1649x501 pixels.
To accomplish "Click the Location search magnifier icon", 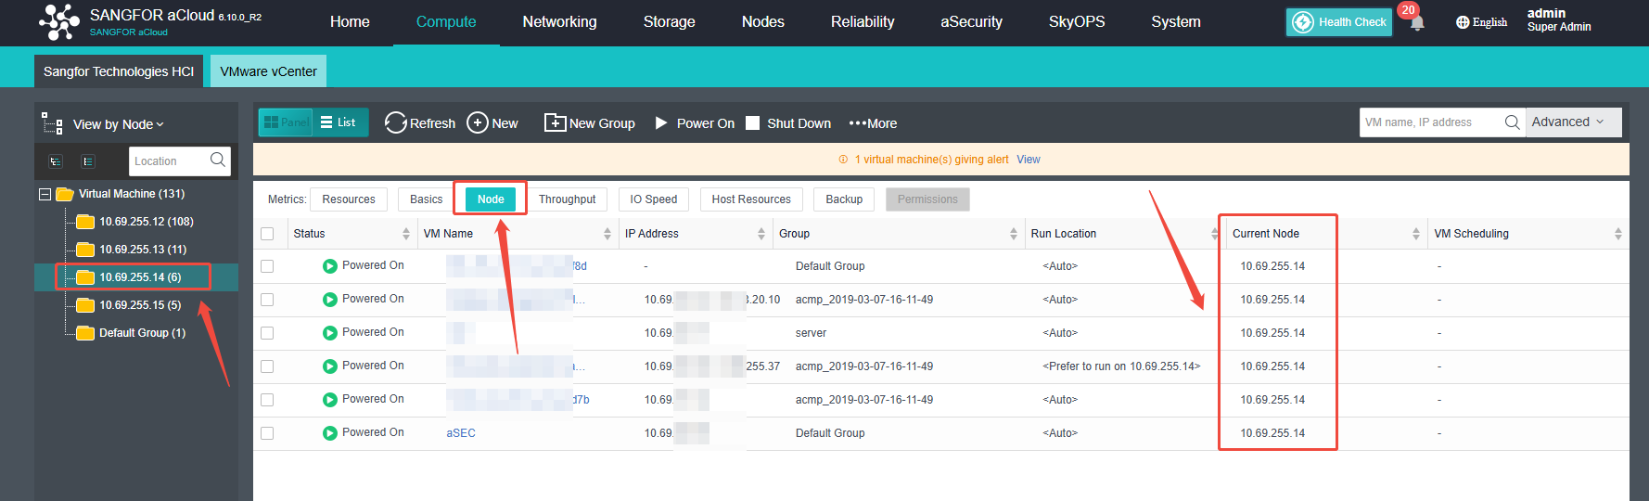I will [x=218, y=160].
